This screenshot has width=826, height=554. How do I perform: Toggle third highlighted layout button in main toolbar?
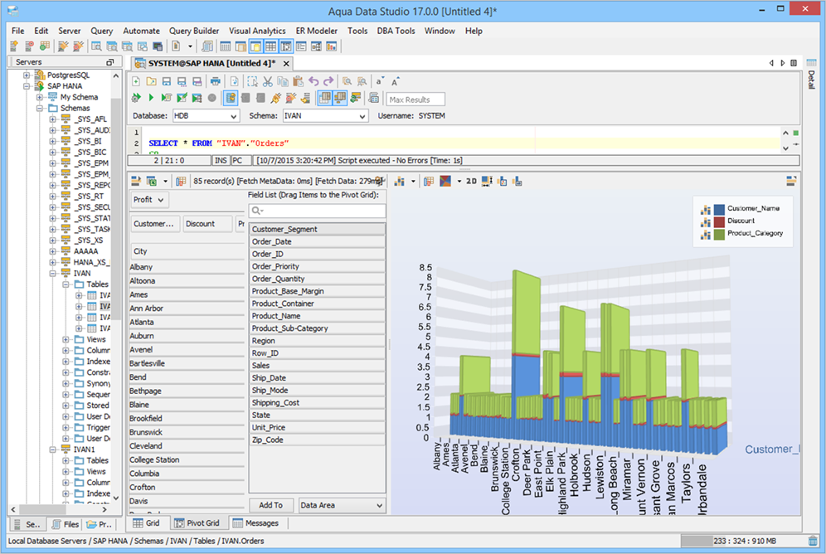[x=286, y=46]
